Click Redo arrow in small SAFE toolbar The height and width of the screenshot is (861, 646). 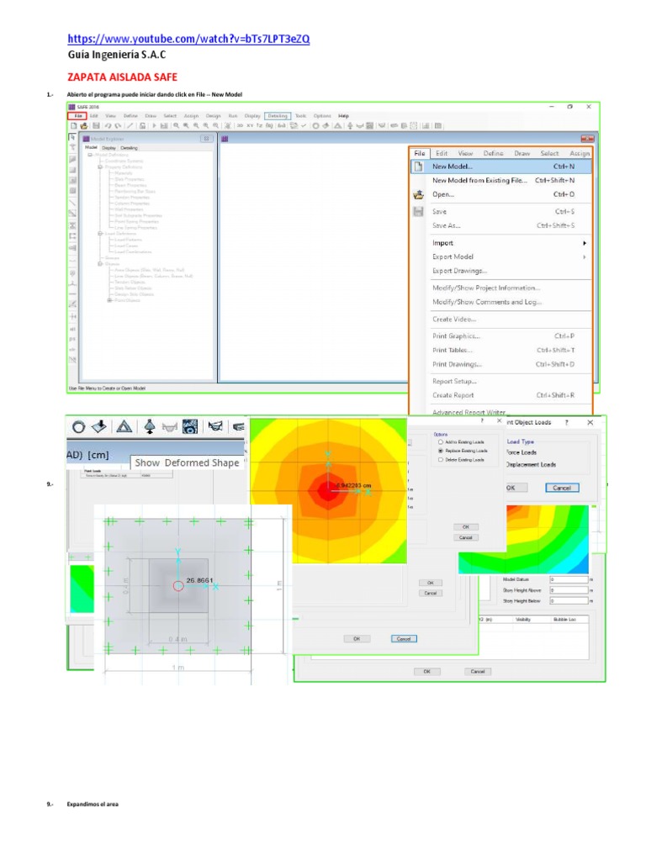[x=118, y=126]
